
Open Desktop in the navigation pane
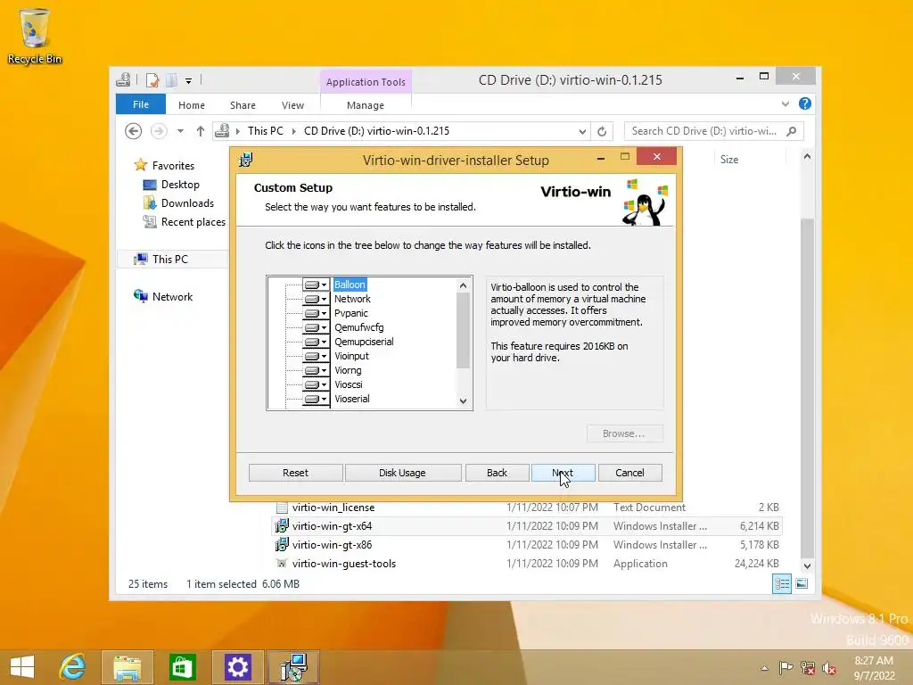[x=180, y=185]
